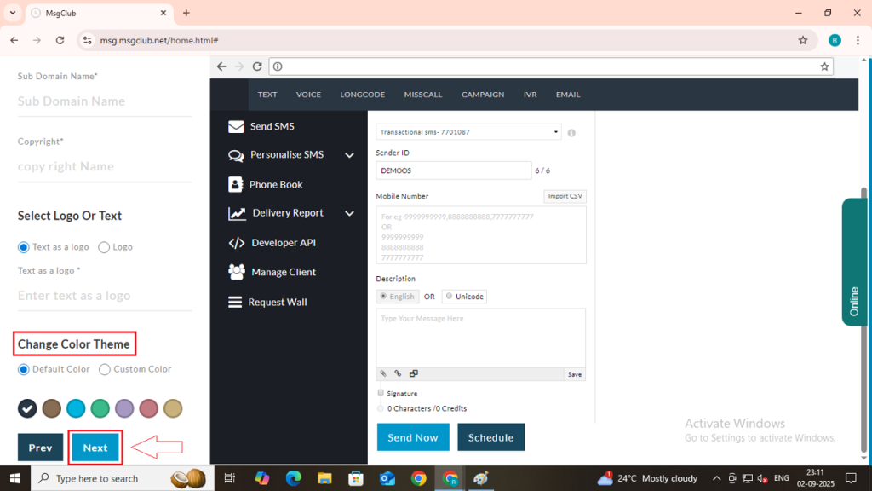The height and width of the screenshot is (491, 872).
Task: Click the link icon below message box
Action: 398,373
